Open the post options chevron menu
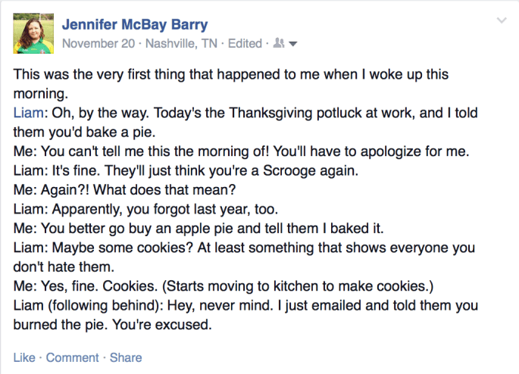The width and height of the screenshot is (519, 374). (501, 19)
